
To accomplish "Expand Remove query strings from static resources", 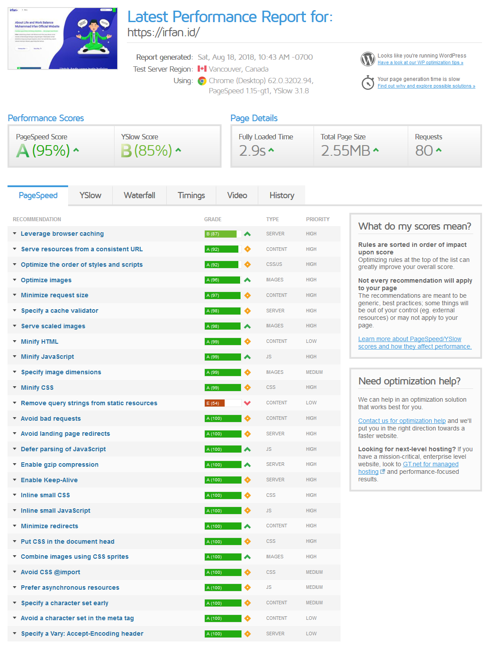I will pos(89,403).
